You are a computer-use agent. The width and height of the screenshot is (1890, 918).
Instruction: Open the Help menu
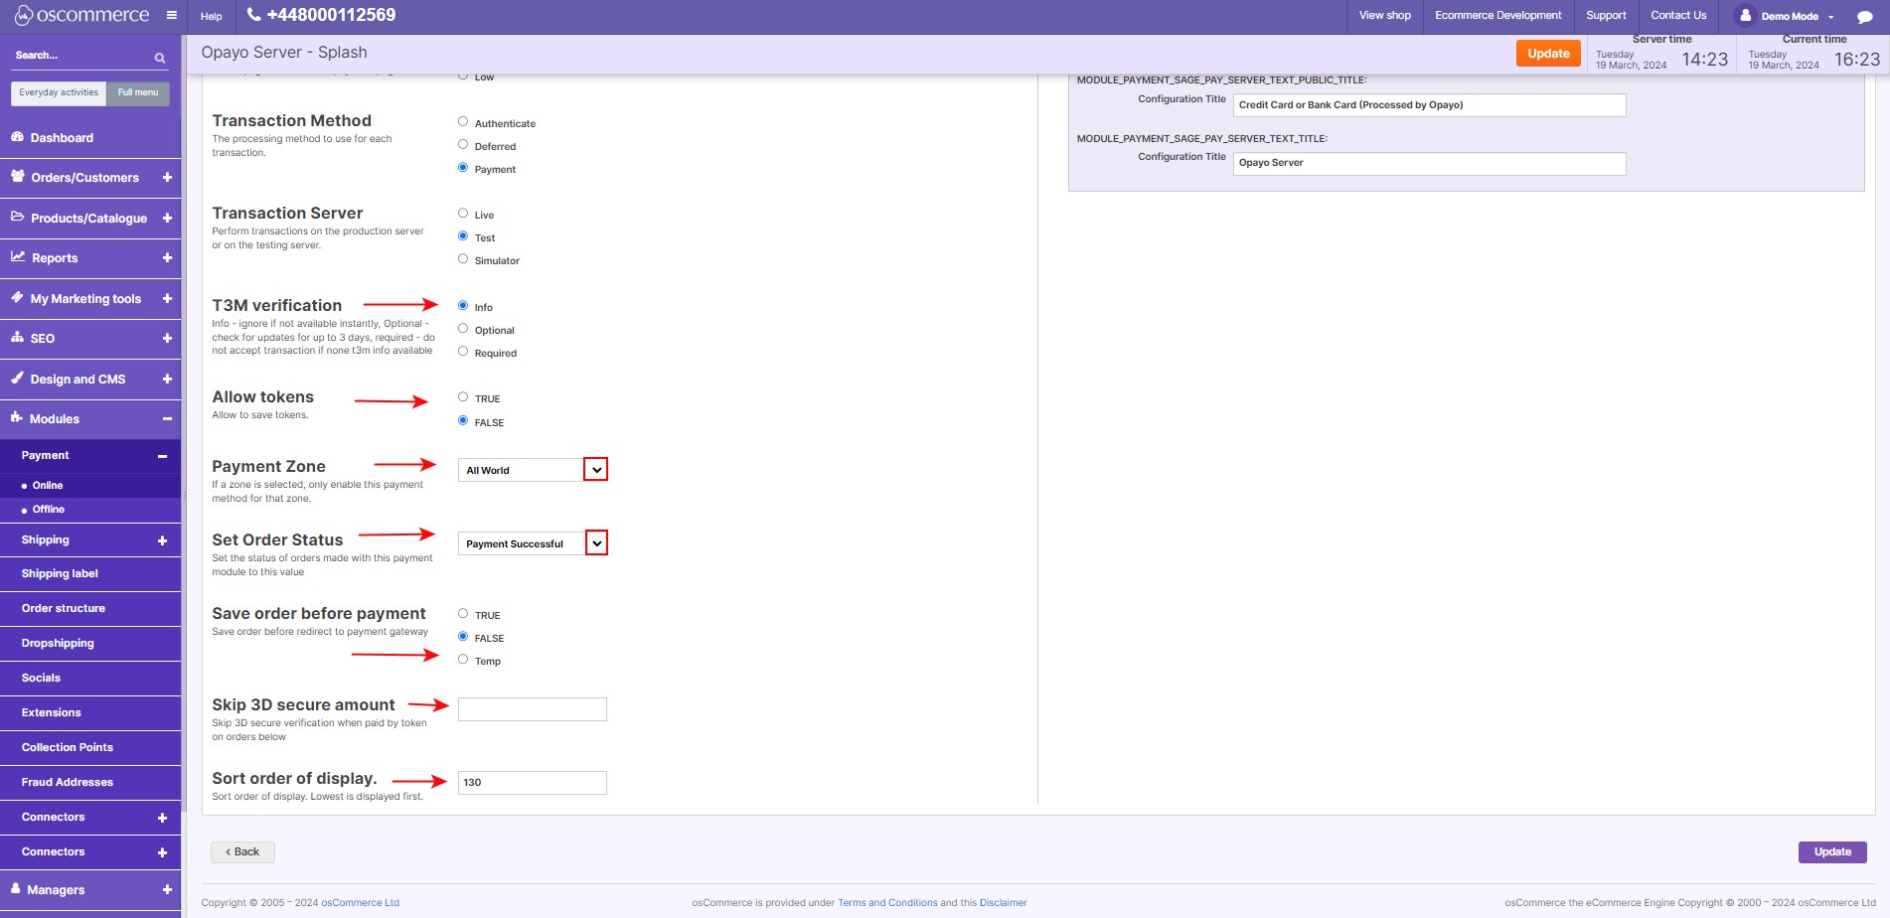[212, 16]
